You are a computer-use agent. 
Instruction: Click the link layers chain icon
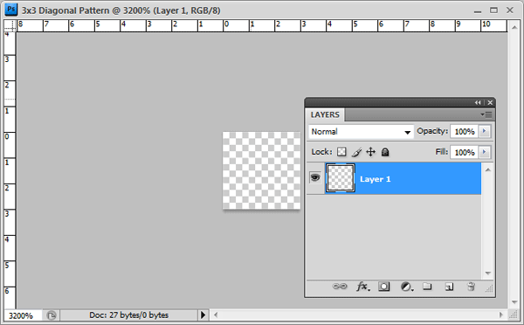coord(340,287)
